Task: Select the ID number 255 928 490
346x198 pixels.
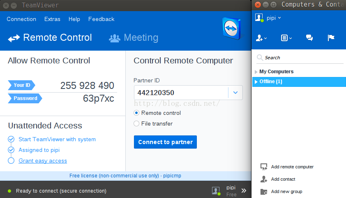Action: point(87,86)
